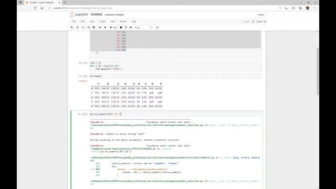Screen dimensions: 336x189
Task: Open the Edit menu
Action: click(83, 22)
